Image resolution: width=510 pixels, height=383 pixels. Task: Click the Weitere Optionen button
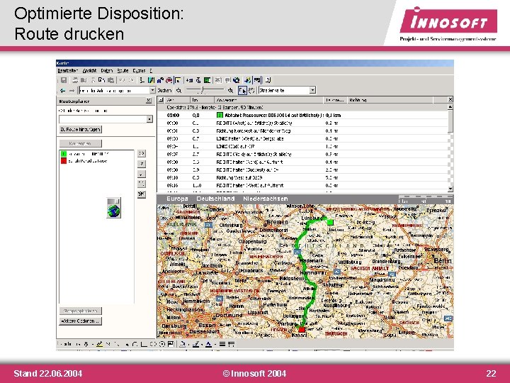(x=80, y=321)
